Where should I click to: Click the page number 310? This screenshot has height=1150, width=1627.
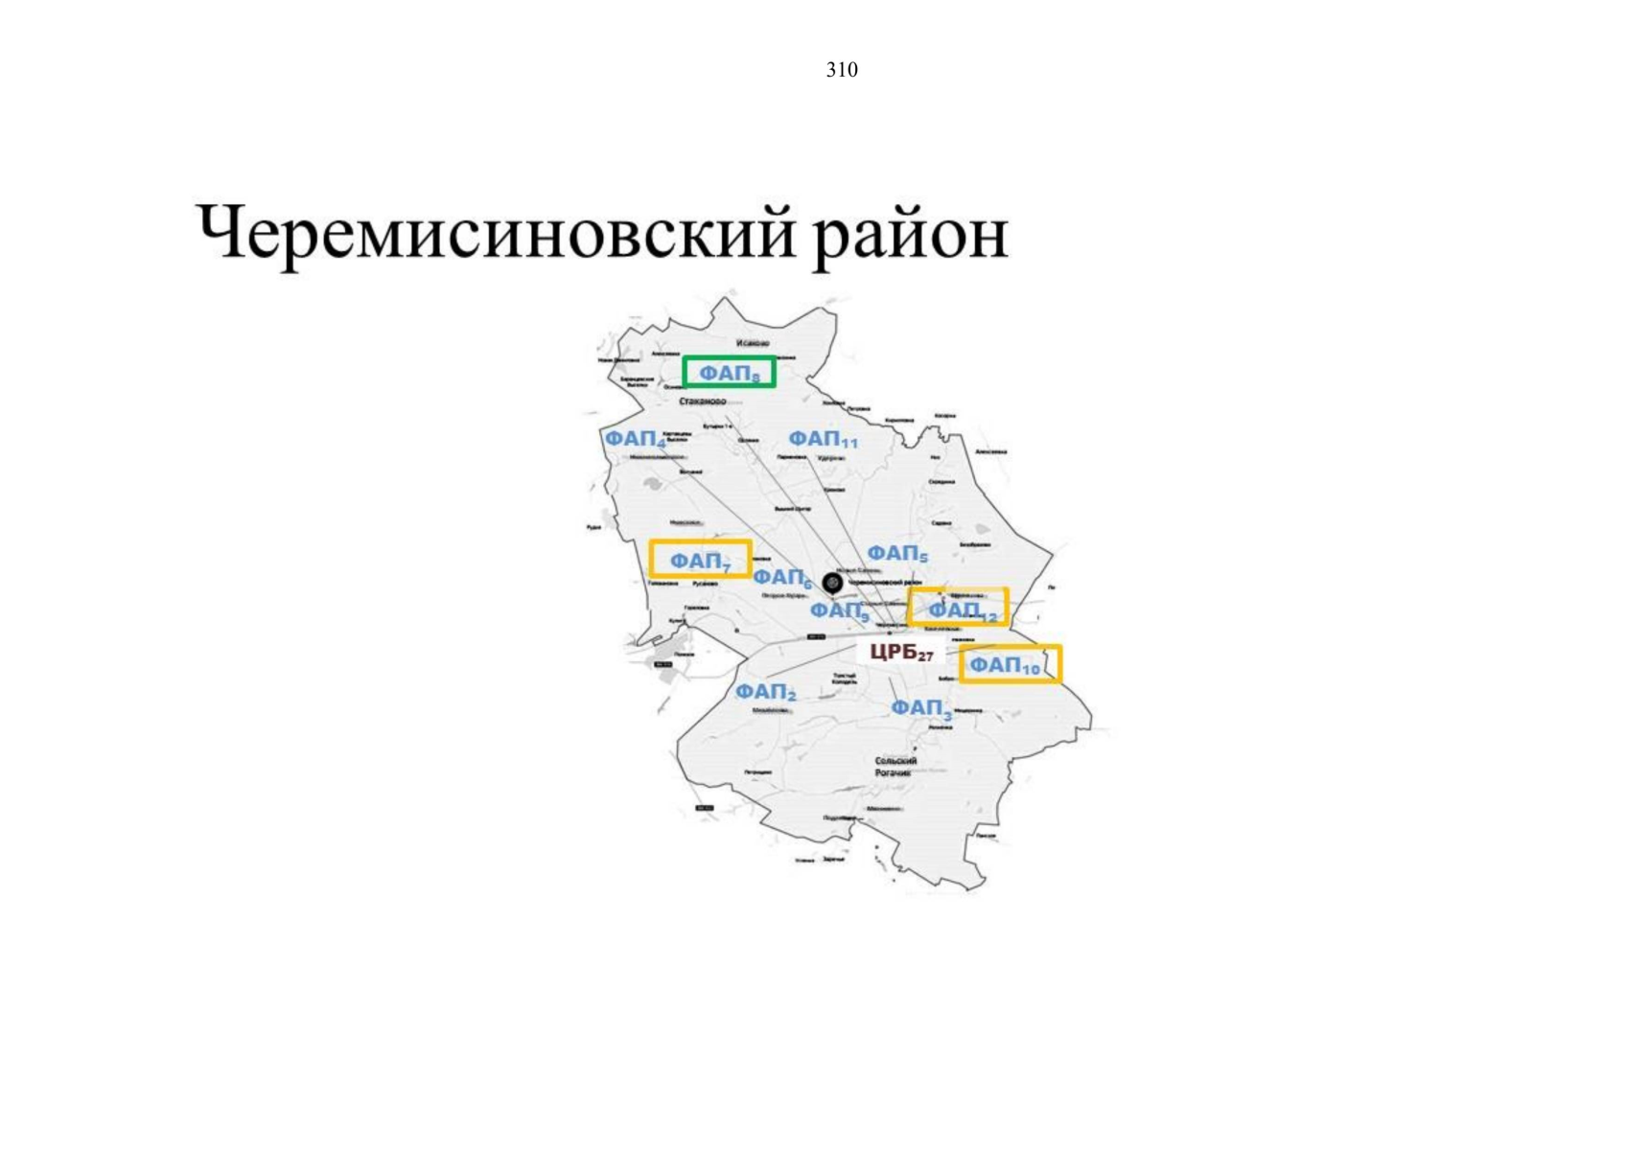point(842,69)
